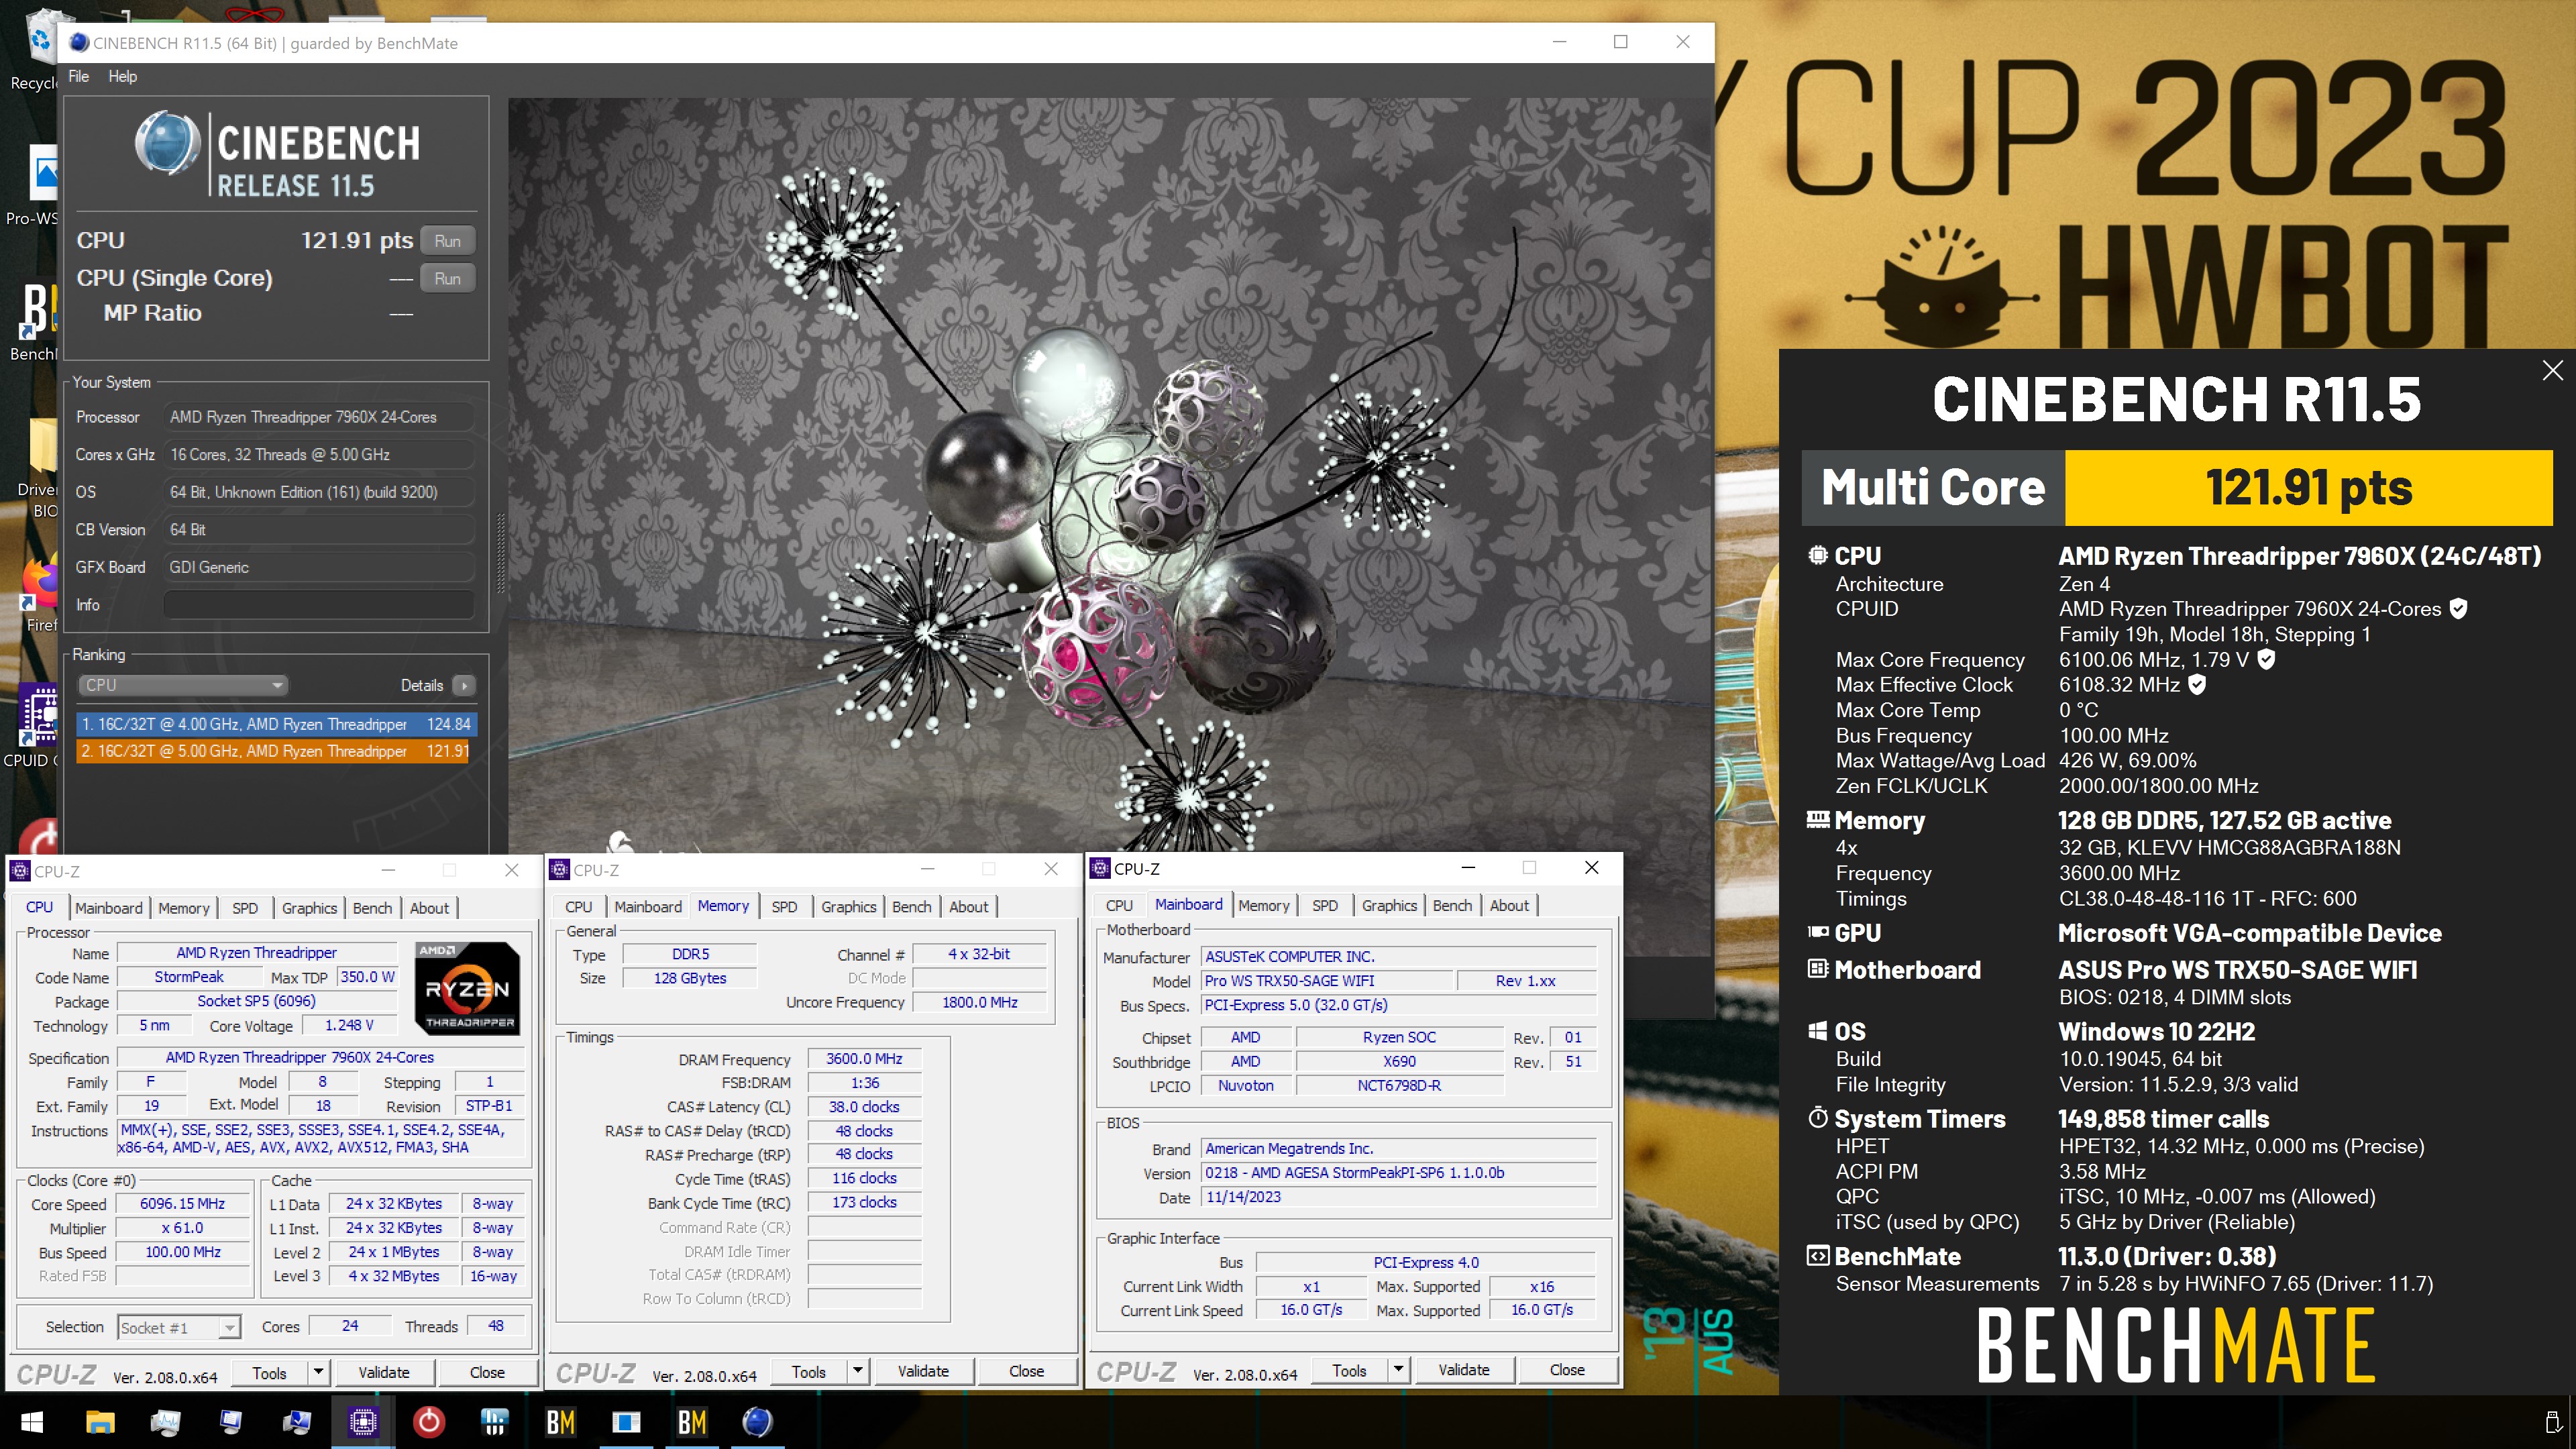The image size is (2576, 1449).
Task: Open Memory tab in Mainboard-tab CPU-Z window
Action: (1263, 905)
